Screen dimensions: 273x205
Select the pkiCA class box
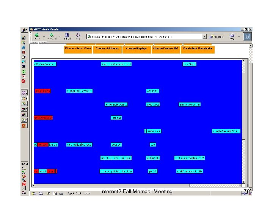153,171
